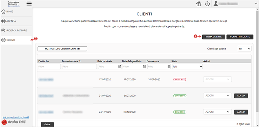Open RICERCA FATTURE in the sidebar
The width and height of the screenshot is (259, 127).
(x=16, y=30)
